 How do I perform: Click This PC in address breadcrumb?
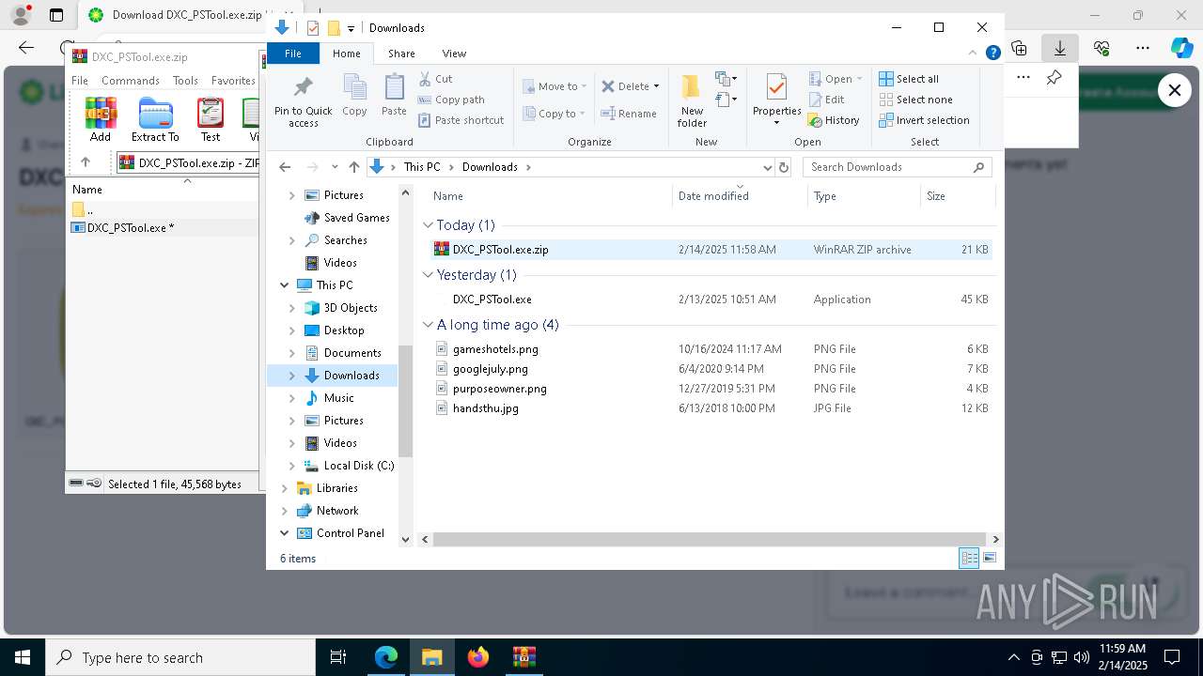422,167
